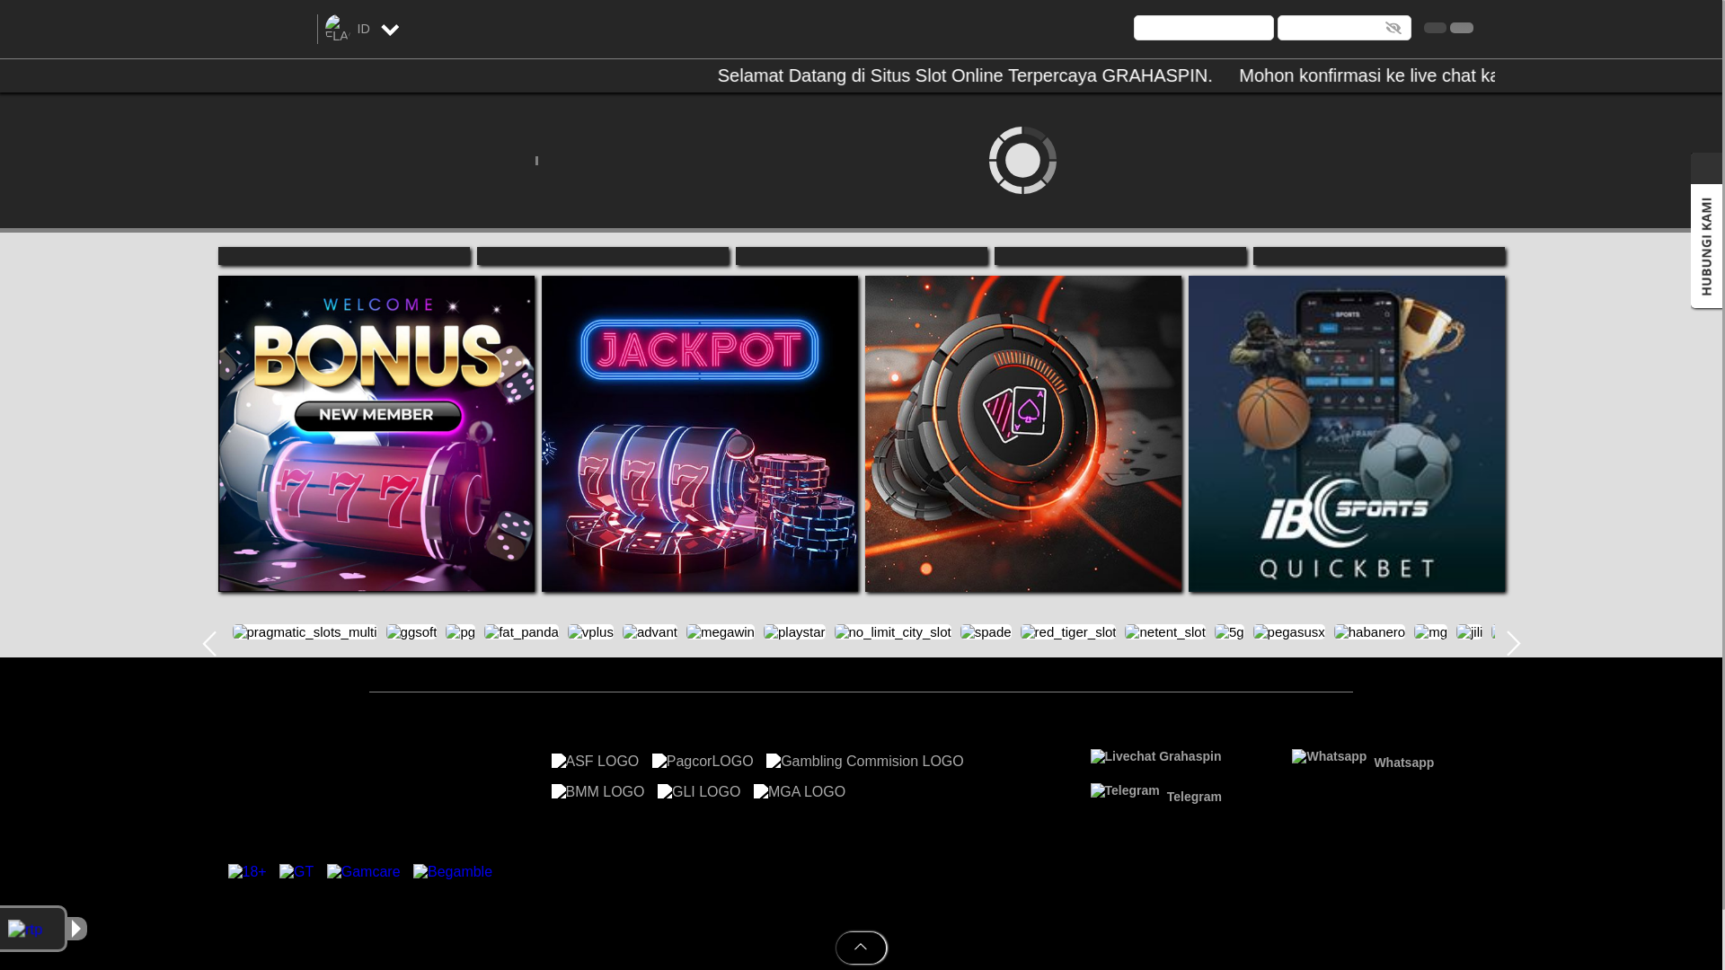Viewport: 1725px width, 970px height.
Task: Click the Gamcare badge
Action: (364, 872)
